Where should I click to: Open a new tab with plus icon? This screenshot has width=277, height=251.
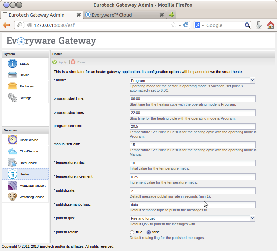(x=172, y=15)
